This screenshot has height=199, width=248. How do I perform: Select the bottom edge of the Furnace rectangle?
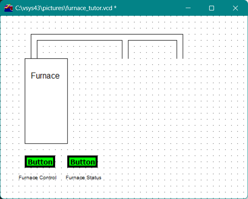(46, 143)
